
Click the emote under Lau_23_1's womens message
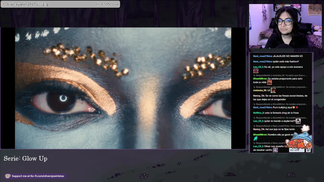pos(256,71)
